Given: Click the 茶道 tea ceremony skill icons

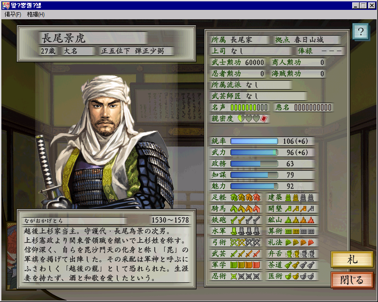Looking at the screenshot, I should [x=300, y=265].
